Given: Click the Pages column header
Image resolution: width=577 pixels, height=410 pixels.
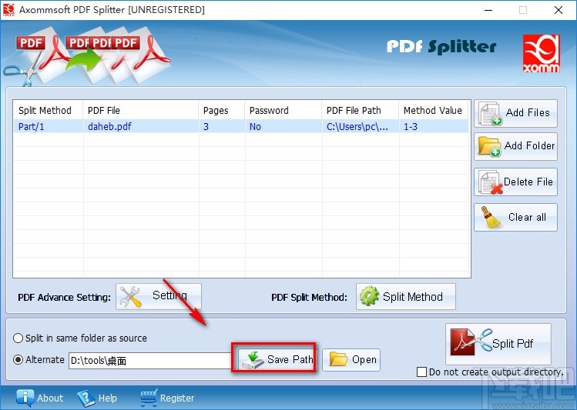Looking at the screenshot, I should (x=222, y=111).
